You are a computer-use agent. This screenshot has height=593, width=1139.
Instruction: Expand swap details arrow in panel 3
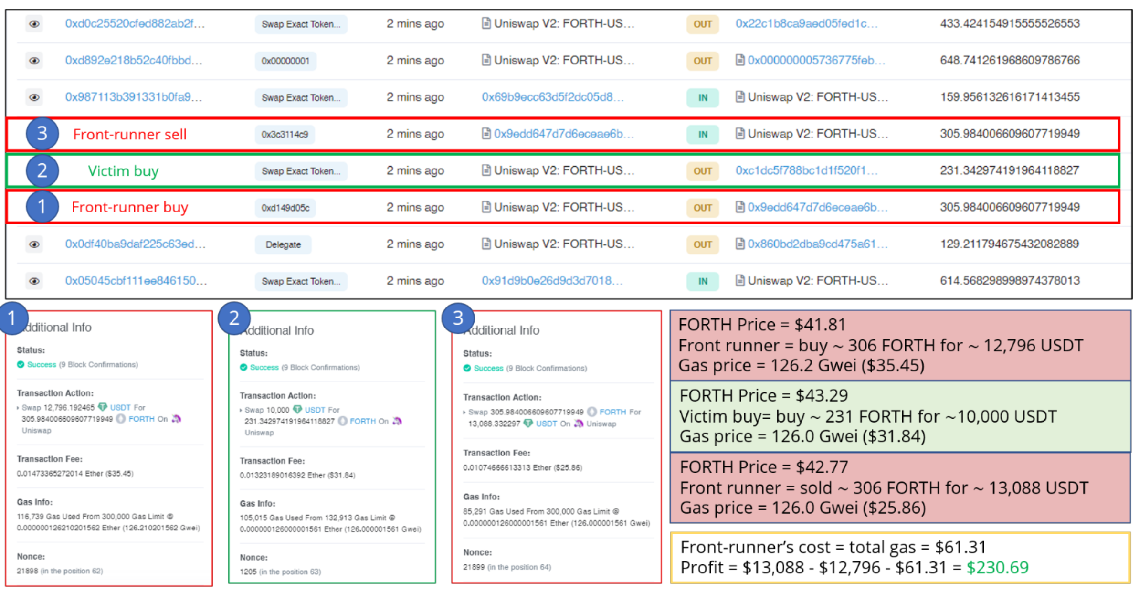[x=464, y=412]
